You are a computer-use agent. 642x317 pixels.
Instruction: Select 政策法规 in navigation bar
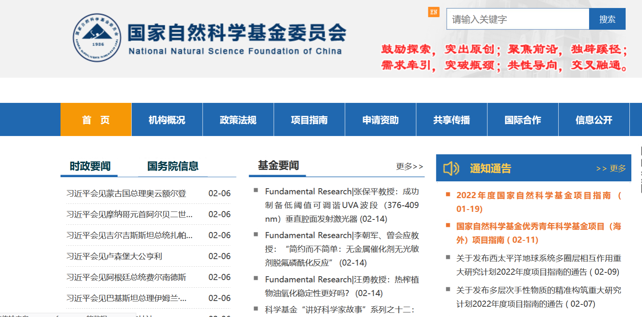pyautogui.click(x=238, y=120)
